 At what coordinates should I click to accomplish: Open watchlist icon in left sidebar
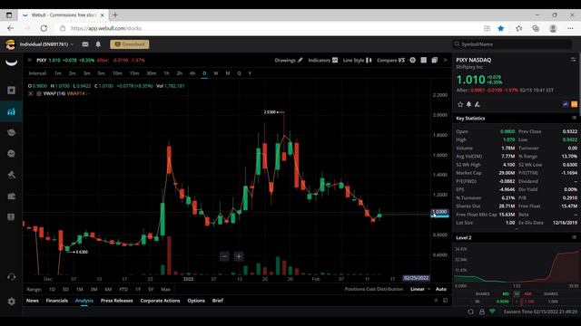click(x=12, y=91)
